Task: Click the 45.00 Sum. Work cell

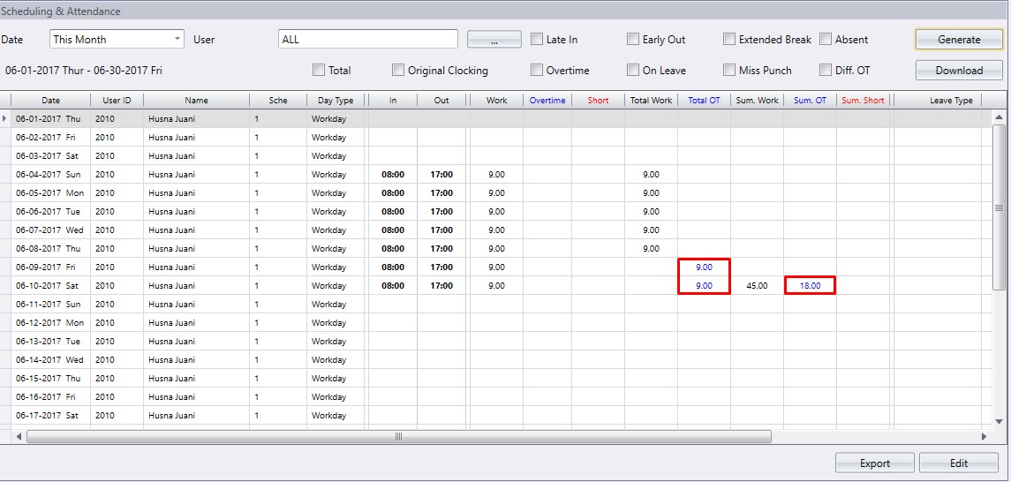Action: 757,285
